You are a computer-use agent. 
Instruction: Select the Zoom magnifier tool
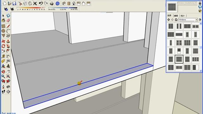click(3, 76)
